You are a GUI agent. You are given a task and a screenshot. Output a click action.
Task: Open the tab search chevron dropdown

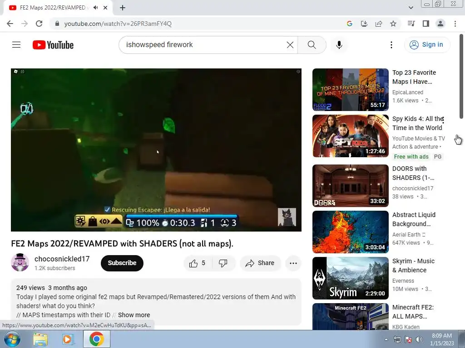pos(411,8)
